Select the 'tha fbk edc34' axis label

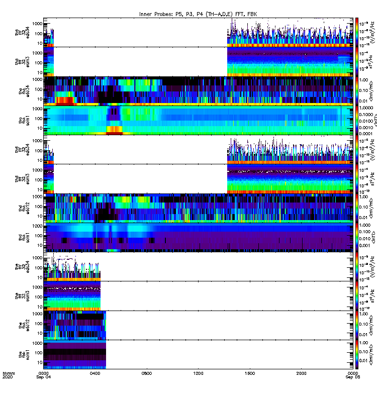(24, 91)
